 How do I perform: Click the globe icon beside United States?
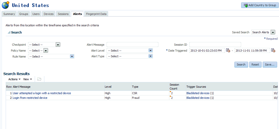point(5,5)
